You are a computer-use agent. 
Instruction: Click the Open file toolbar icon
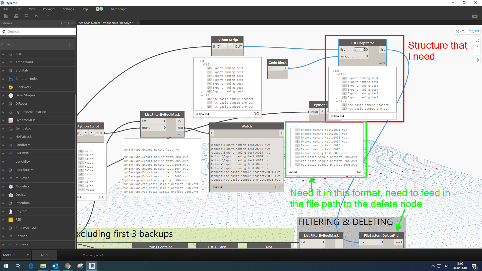pyautogui.click(x=16, y=16)
